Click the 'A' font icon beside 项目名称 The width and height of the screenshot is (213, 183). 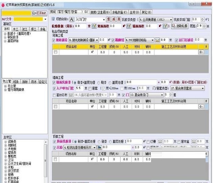coord(72,20)
